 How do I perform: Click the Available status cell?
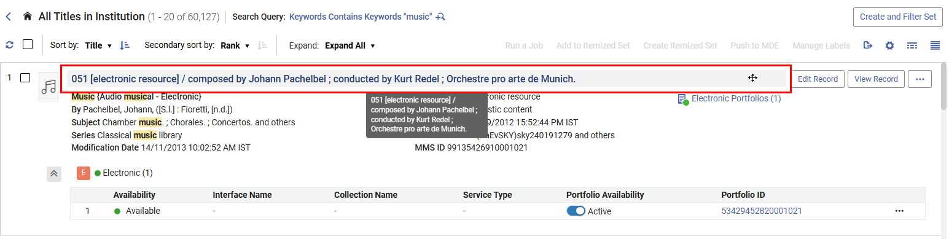[x=137, y=211]
